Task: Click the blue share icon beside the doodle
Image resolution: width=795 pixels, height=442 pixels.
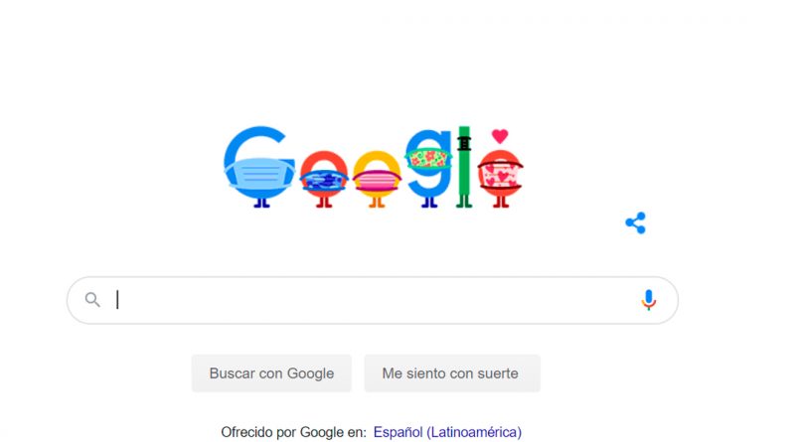Action: [635, 223]
